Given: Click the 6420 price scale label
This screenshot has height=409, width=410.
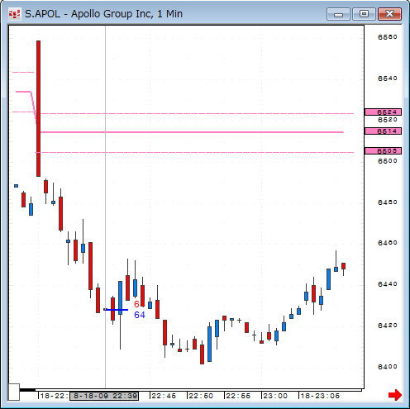Looking at the screenshot, I should pyautogui.click(x=388, y=326).
